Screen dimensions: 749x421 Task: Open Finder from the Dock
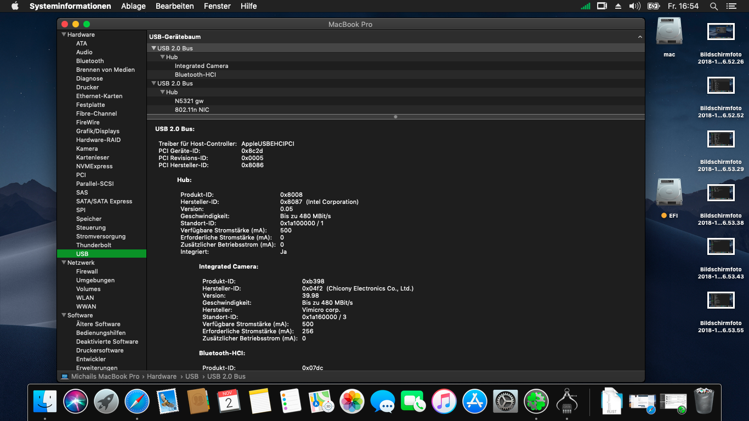click(x=45, y=401)
